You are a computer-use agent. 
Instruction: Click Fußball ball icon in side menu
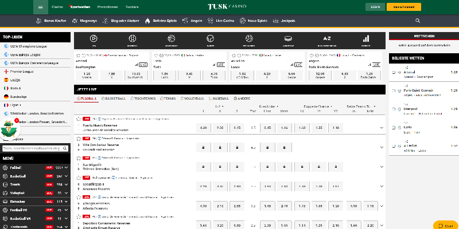pos(5,168)
